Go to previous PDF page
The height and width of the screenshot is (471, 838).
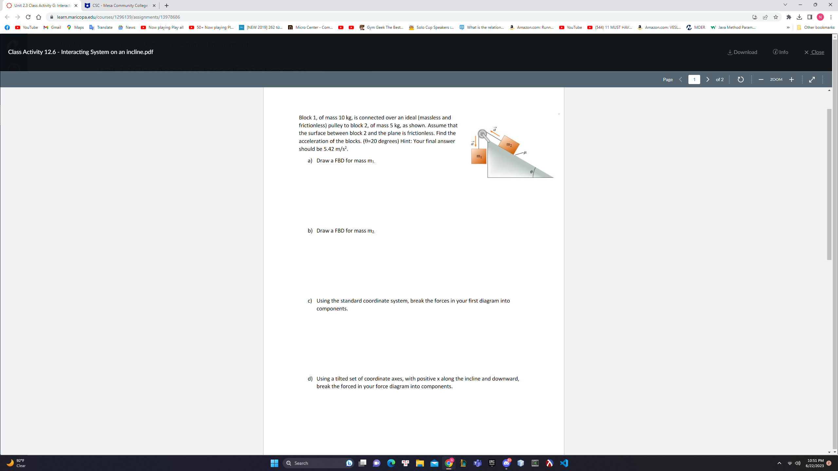(681, 79)
